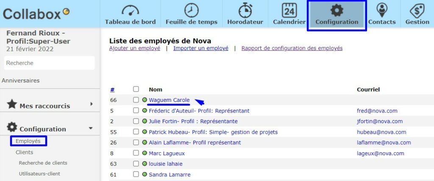The image size is (434, 181).
Task: Click the Recherche search field
Action: tap(49, 63)
